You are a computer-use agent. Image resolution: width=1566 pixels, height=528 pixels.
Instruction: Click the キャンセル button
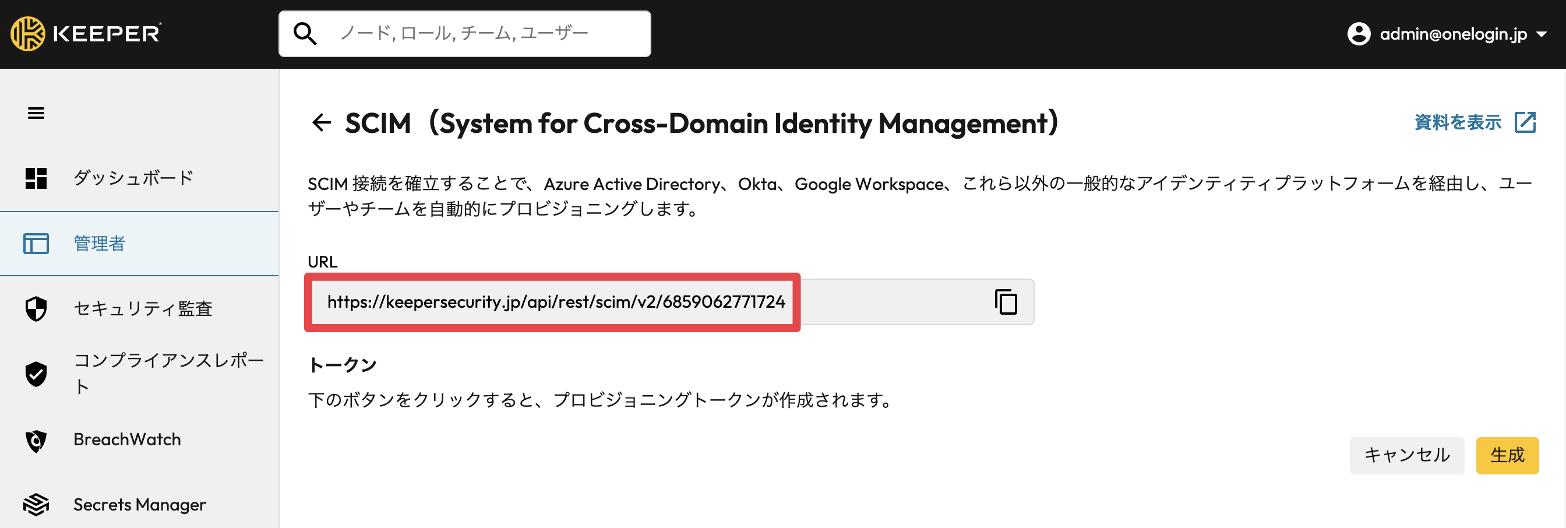point(1406,455)
